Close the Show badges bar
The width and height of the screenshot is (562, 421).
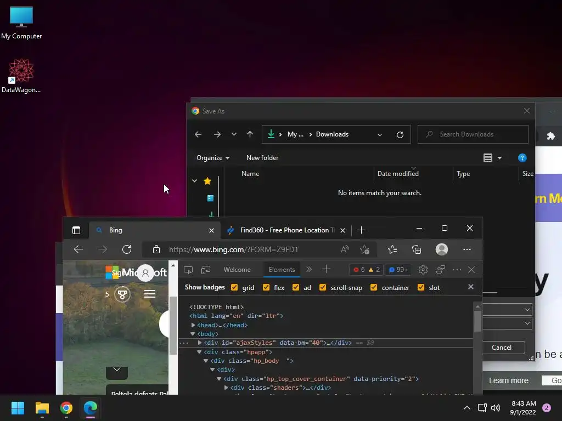tap(470, 287)
